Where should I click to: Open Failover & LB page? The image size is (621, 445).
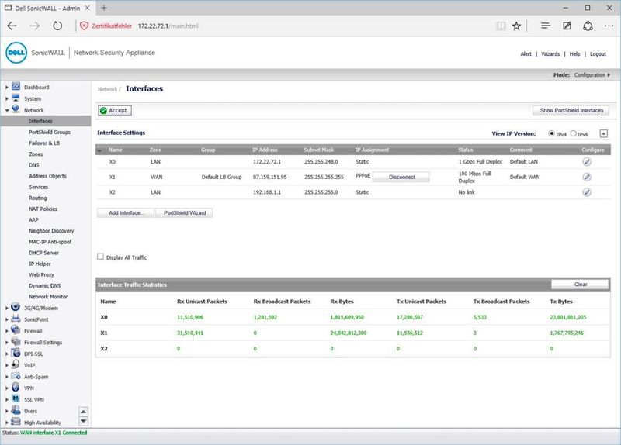[x=44, y=143]
